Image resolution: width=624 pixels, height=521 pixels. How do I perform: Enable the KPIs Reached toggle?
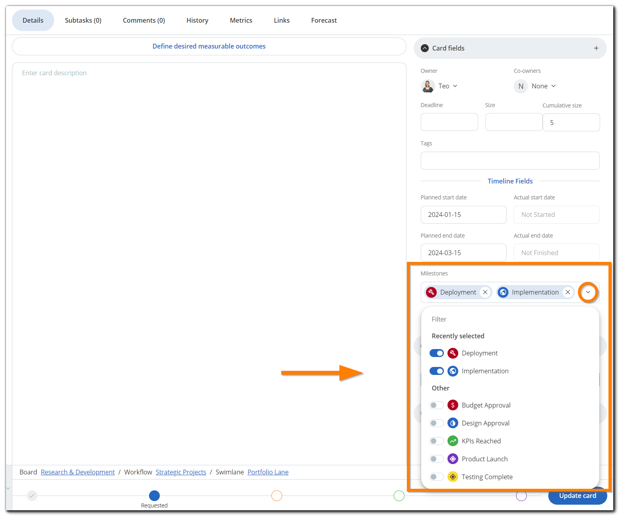pyautogui.click(x=437, y=441)
